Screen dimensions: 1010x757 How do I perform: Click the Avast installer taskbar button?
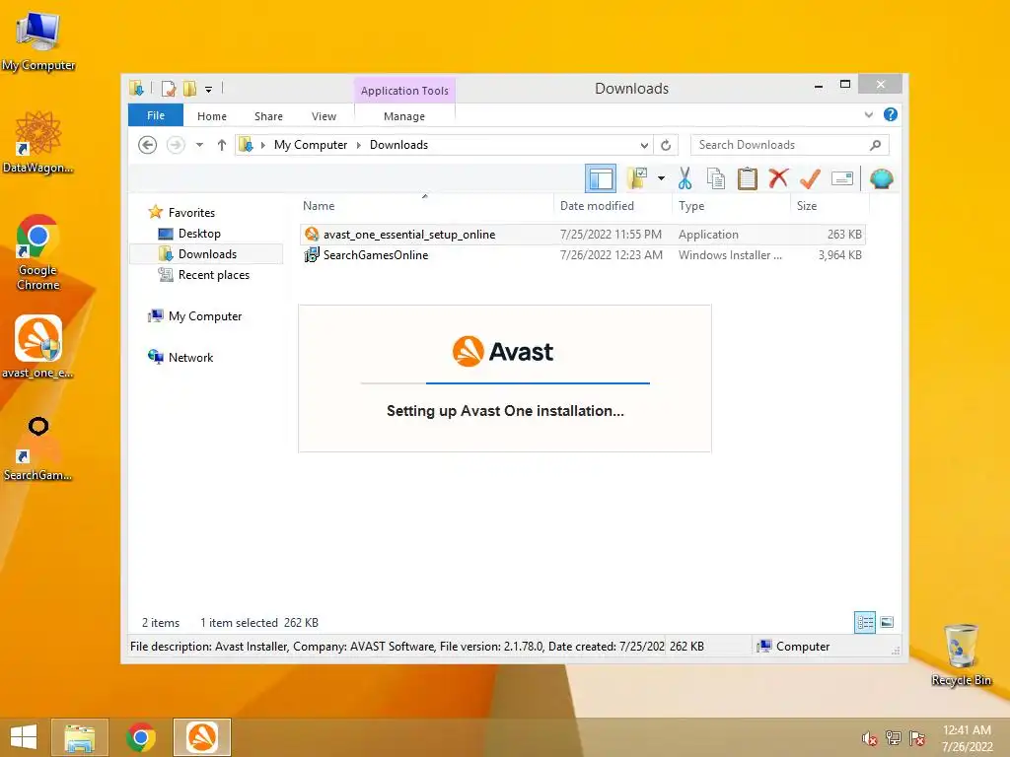pos(201,737)
